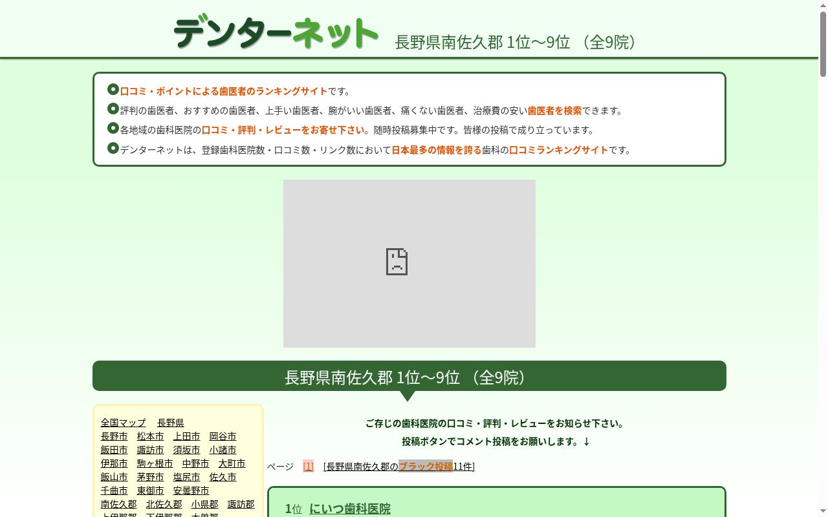Viewport: 828px width, 517px height.
Task: Go to the 長野県 prefecture link
Action: [x=171, y=423]
